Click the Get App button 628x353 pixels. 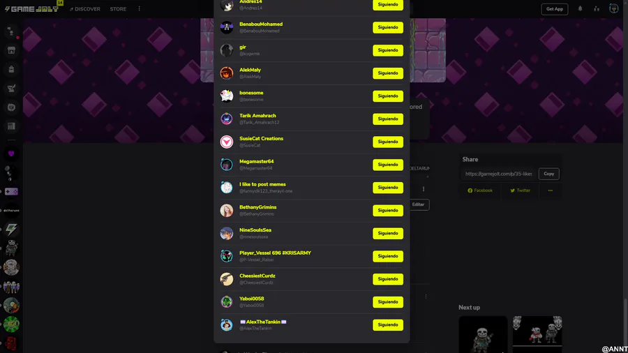(x=554, y=9)
